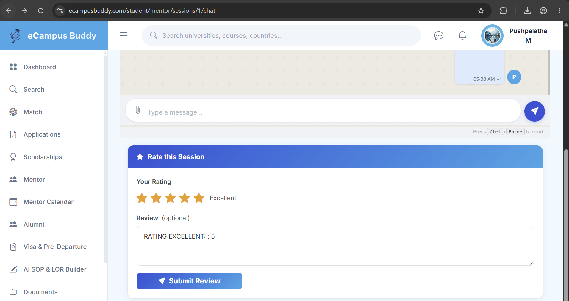Screen dimensions: 569x301
Task: Click the browser address bar URL
Action: (142, 11)
